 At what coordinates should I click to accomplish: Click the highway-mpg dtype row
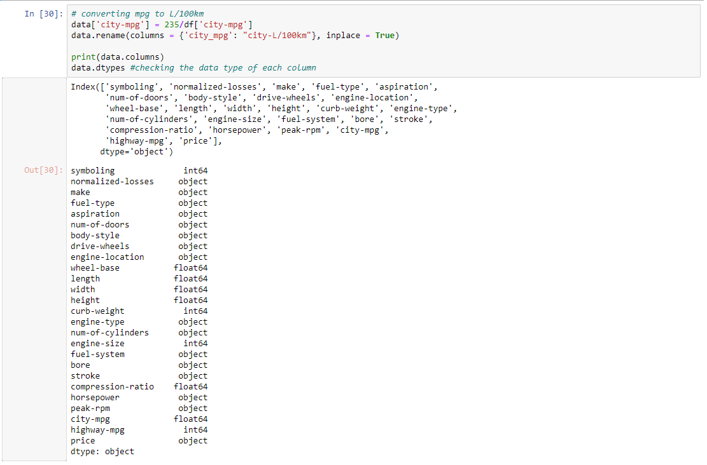tap(139, 430)
